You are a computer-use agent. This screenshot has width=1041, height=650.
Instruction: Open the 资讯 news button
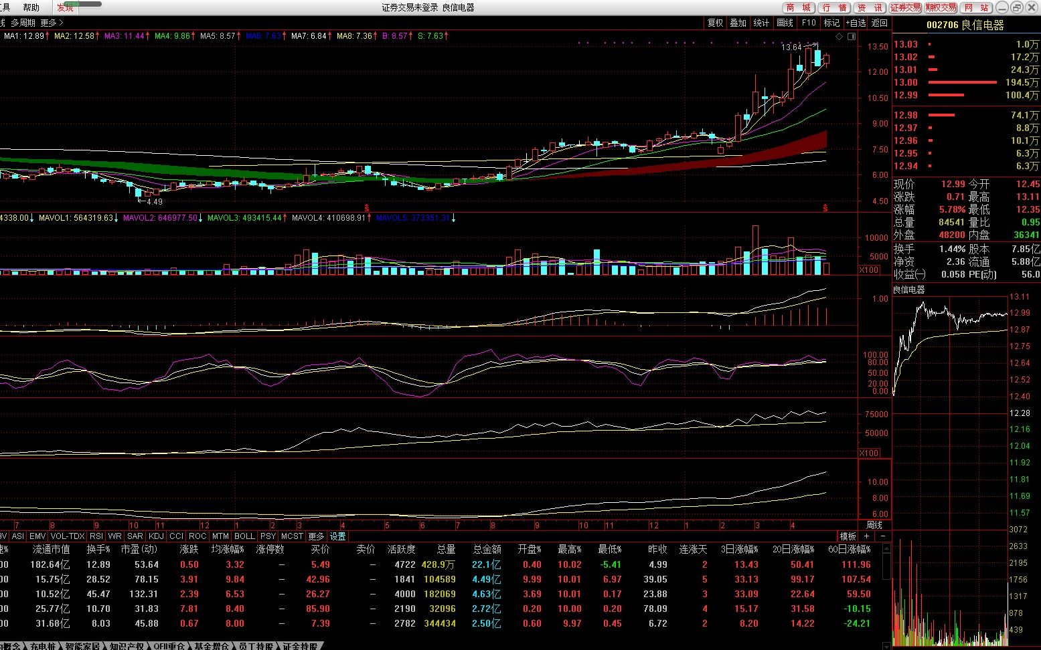point(870,7)
